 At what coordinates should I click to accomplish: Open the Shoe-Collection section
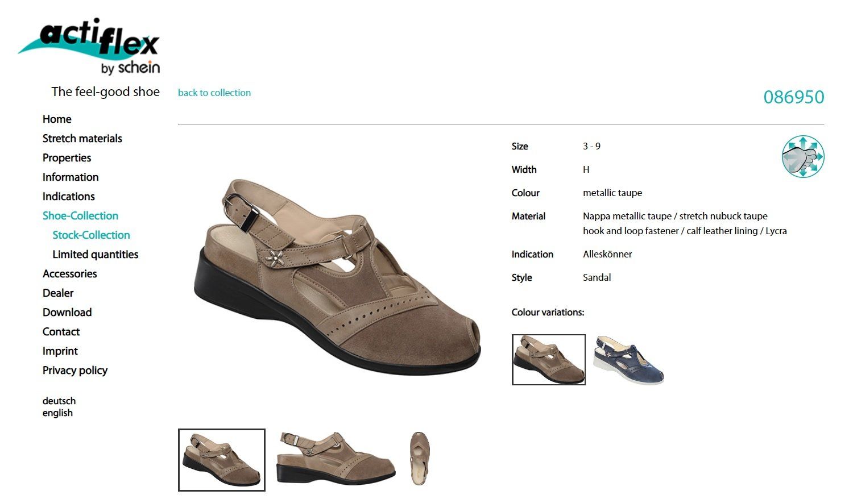pos(81,216)
